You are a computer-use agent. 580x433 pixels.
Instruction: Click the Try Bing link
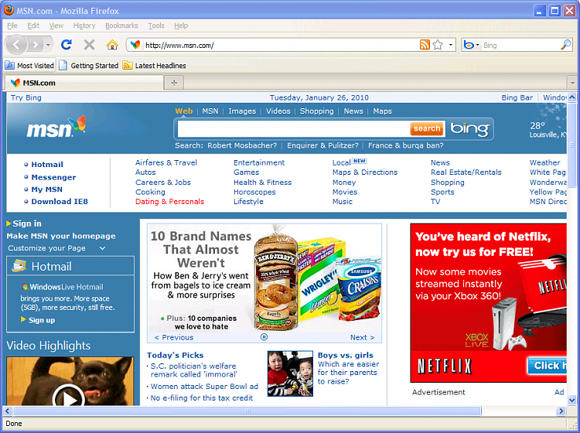click(26, 97)
